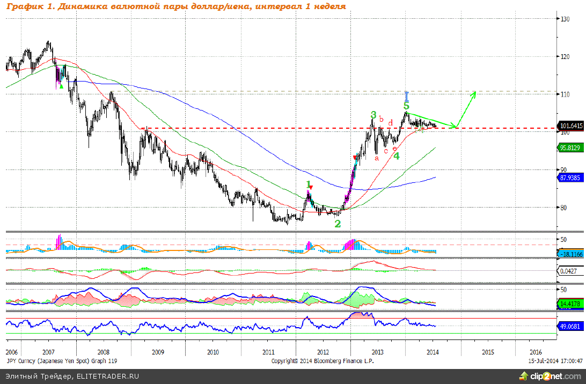Click the red triangle above wave 1
The image size is (586, 384).
tap(311, 188)
